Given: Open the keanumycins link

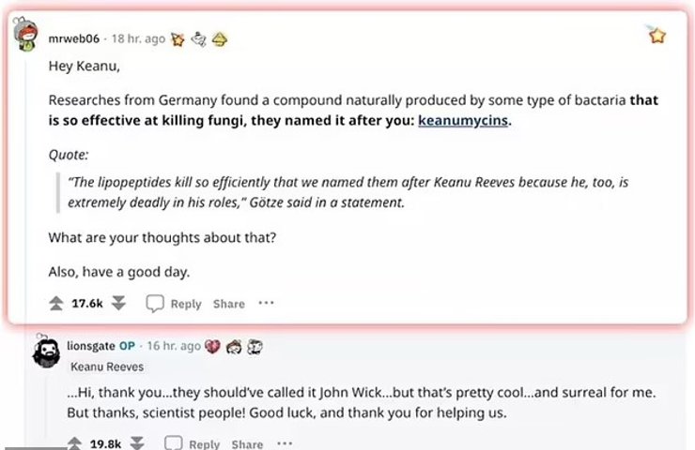Looking at the screenshot, I should click(463, 121).
